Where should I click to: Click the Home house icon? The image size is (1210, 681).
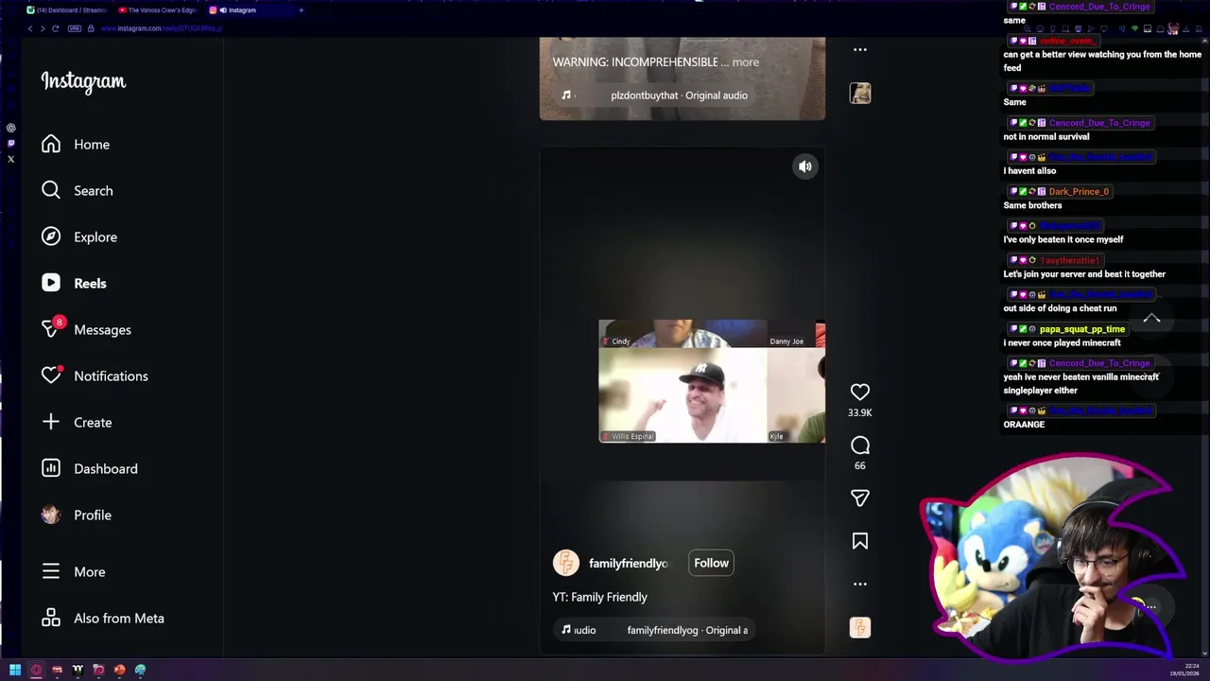[x=51, y=145]
